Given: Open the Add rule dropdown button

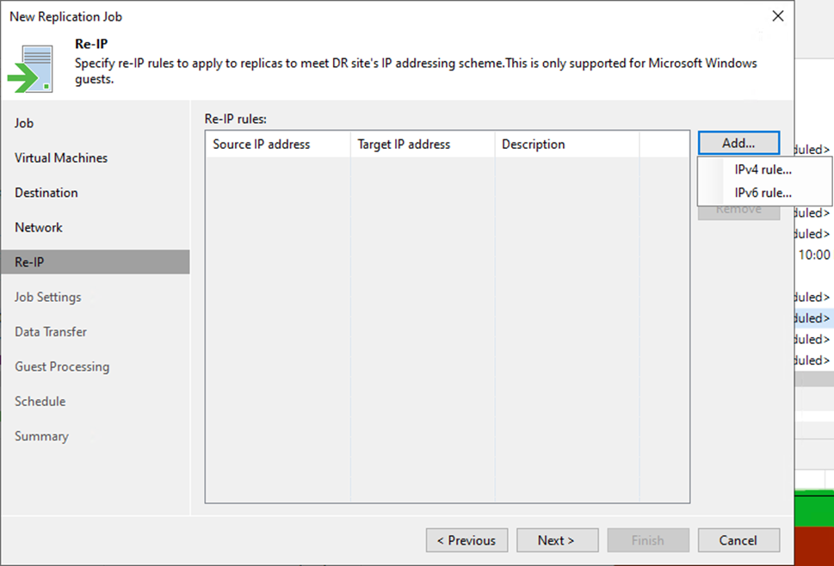Looking at the screenshot, I should click(738, 144).
